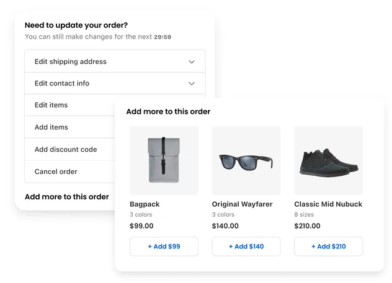Viewport: 392px width, 283px height.
Task: Open the Add items row
Action: click(x=69, y=127)
